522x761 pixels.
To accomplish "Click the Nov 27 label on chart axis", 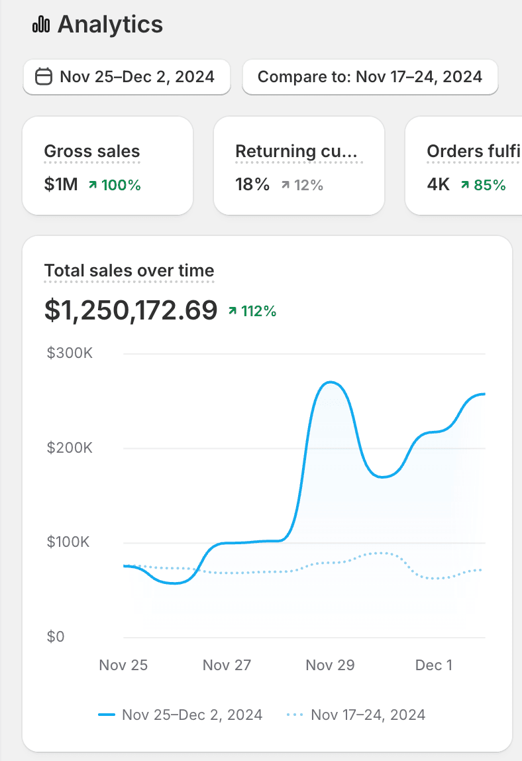I will coord(227,665).
